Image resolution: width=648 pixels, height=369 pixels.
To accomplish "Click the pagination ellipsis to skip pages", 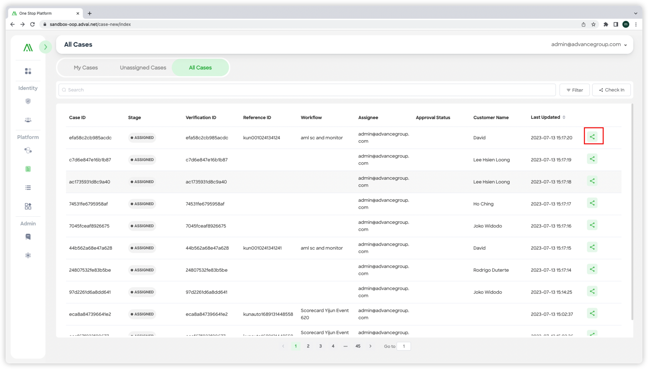I will (345, 346).
